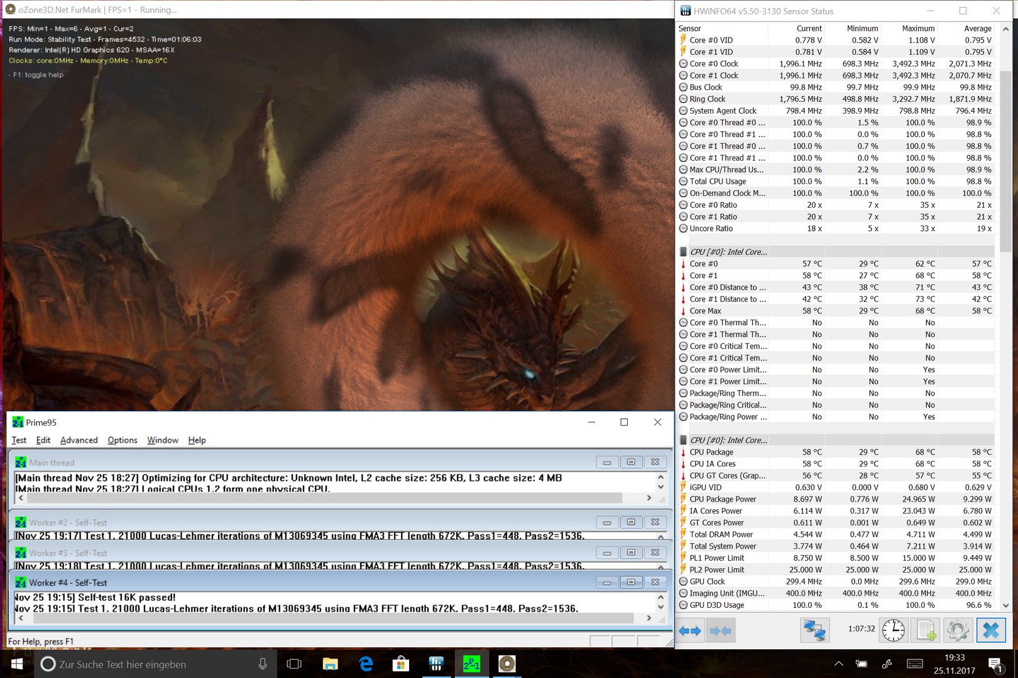Restore Prime95 Main thread child window
Screen dimensions: 1018x678
click(x=631, y=462)
